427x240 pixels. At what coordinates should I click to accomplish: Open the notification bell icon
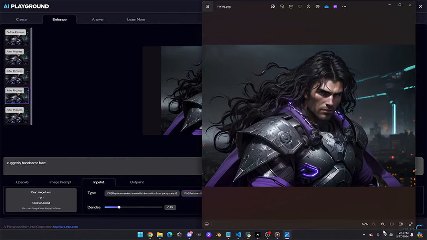click(412, 234)
